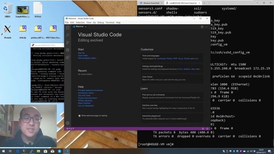Click the Color theme card

172,78
